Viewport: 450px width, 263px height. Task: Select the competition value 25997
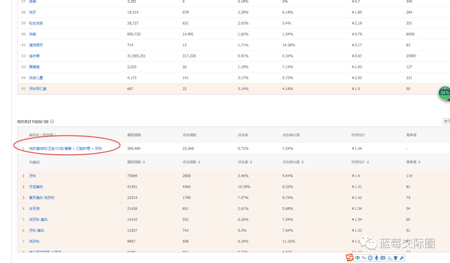(411, 56)
